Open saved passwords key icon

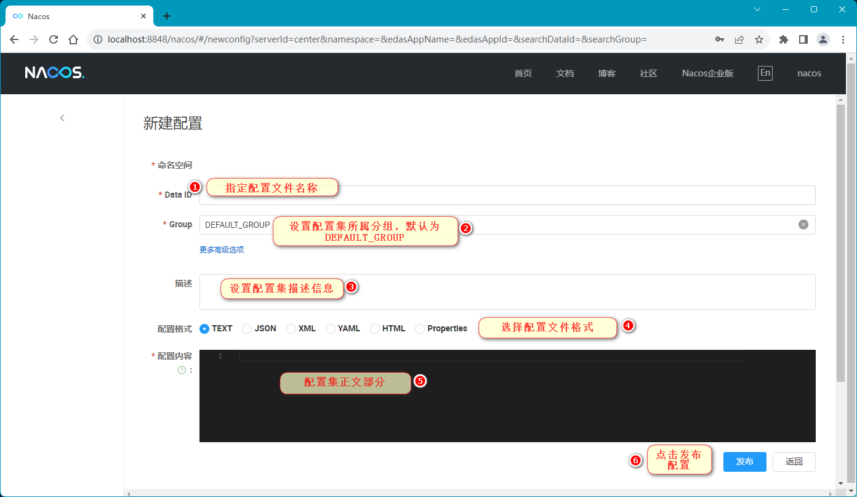pyautogui.click(x=720, y=39)
